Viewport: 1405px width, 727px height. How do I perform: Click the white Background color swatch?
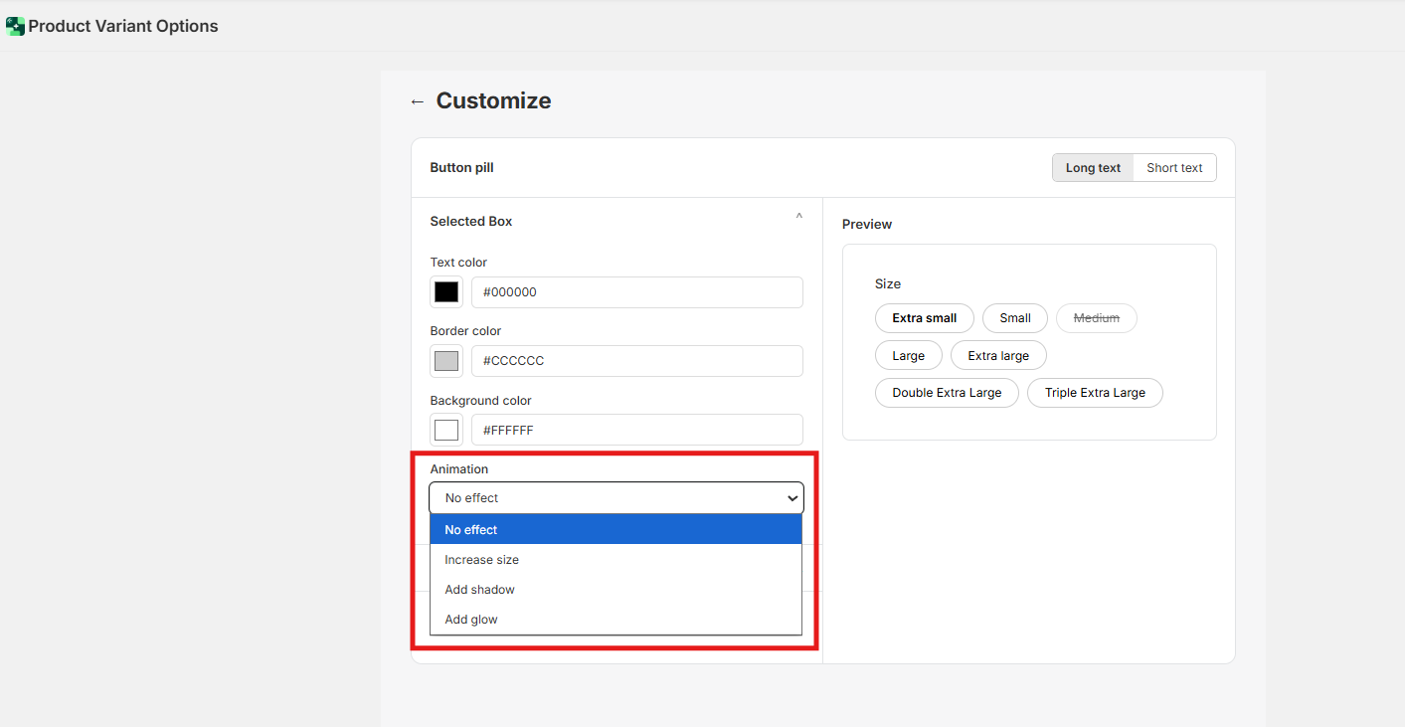coord(446,430)
